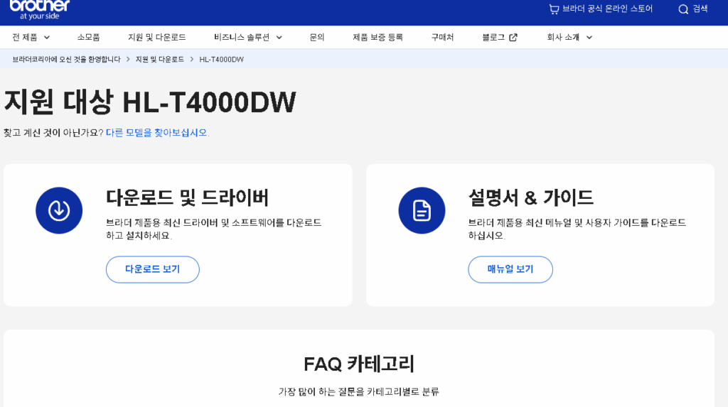Open the 소모품 menu item
Screen dimensions: 728x407
(88, 37)
